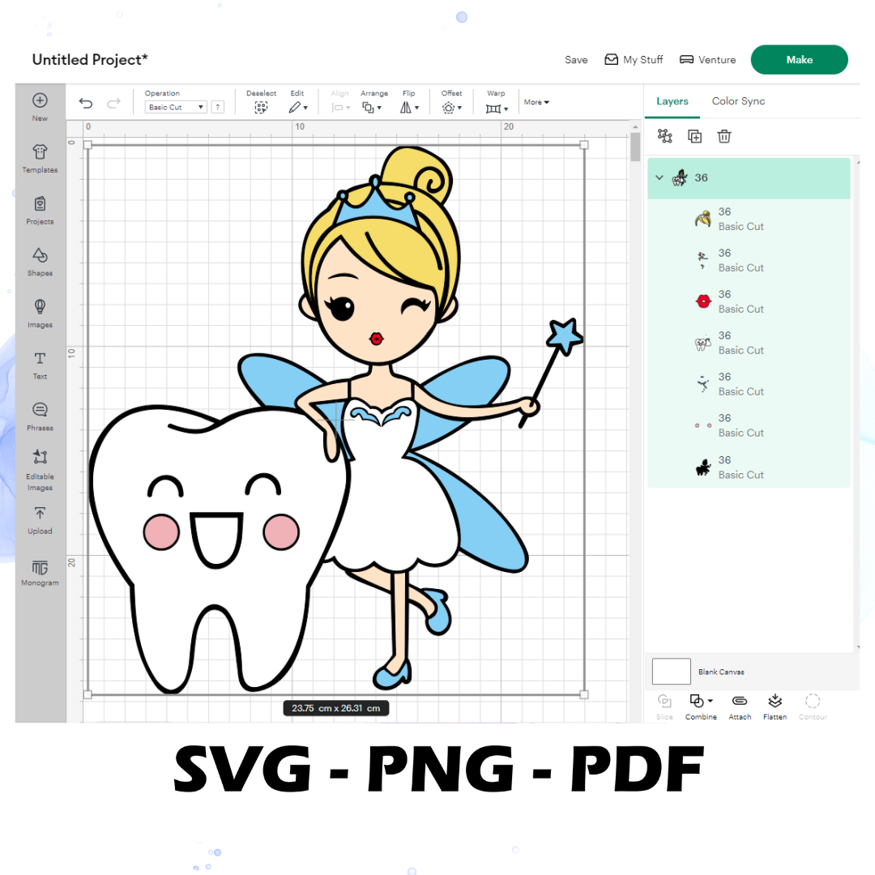The width and height of the screenshot is (875, 875).
Task: Click the bottom-left selection handle
Action: 87,695
